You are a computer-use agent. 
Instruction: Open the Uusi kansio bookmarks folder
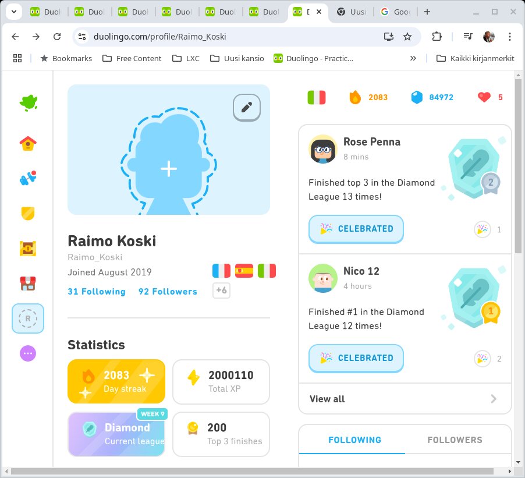(237, 58)
